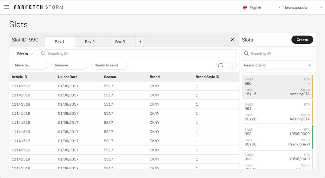Click the Move to... button

[x=30, y=65]
